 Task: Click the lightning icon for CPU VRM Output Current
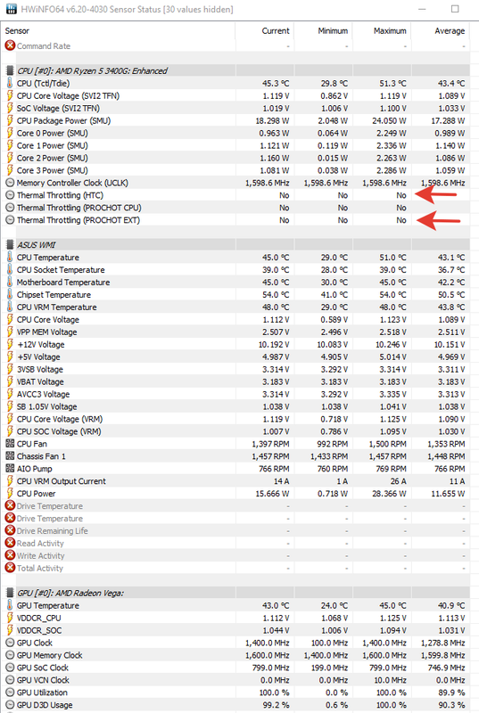tap(10, 480)
